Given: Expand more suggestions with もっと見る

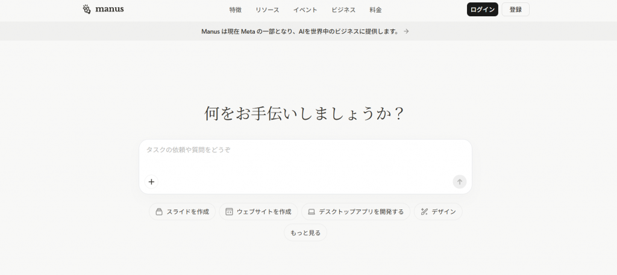Looking at the screenshot, I should click(305, 233).
